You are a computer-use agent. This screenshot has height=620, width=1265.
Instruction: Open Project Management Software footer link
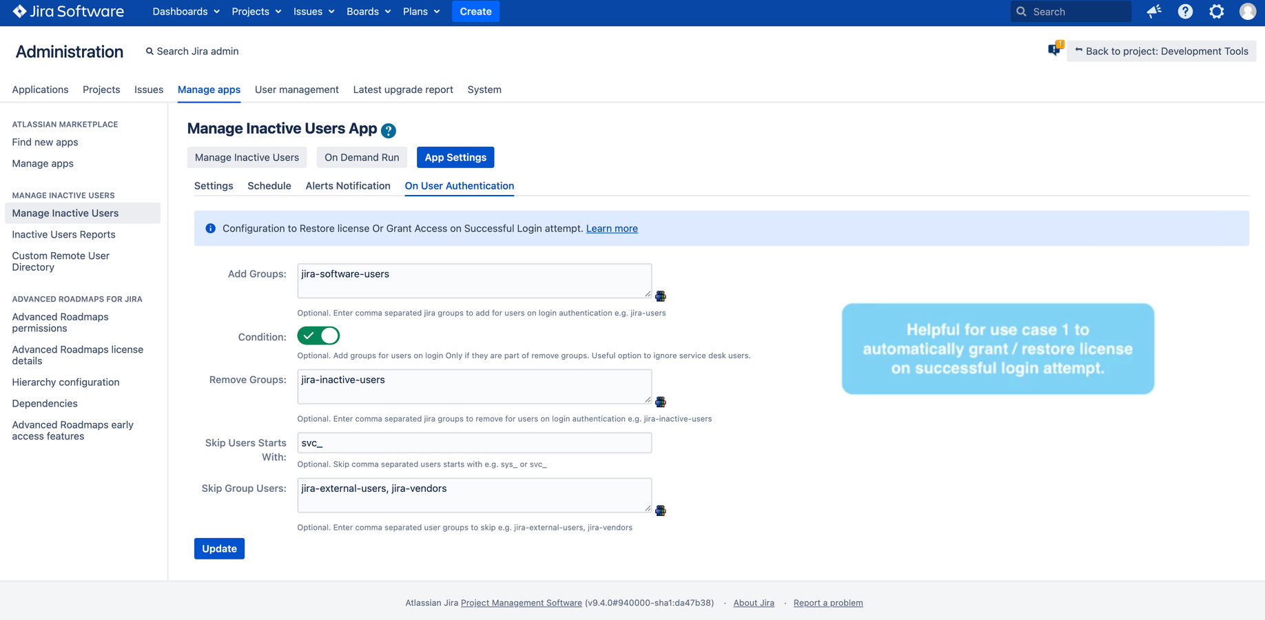(x=522, y=603)
